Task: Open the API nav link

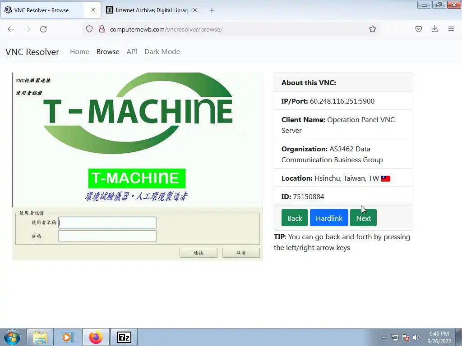Action: [132, 51]
